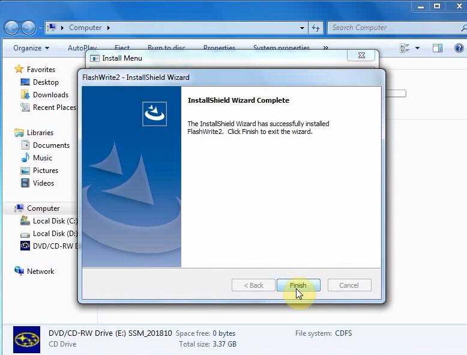Click the Recent Places icon

pyautogui.click(x=25, y=108)
